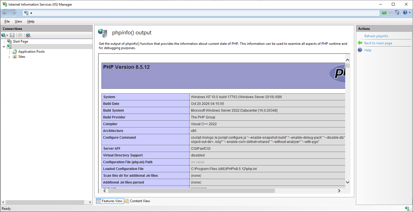Image resolution: width=413 pixels, height=212 pixels.
Task: Open the View menu
Action: 18,21
